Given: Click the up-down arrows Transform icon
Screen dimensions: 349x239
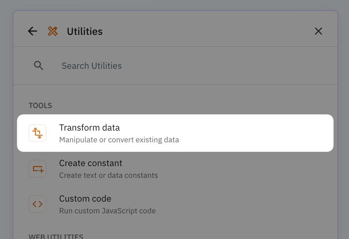Looking at the screenshot, I should pos(38,133).
